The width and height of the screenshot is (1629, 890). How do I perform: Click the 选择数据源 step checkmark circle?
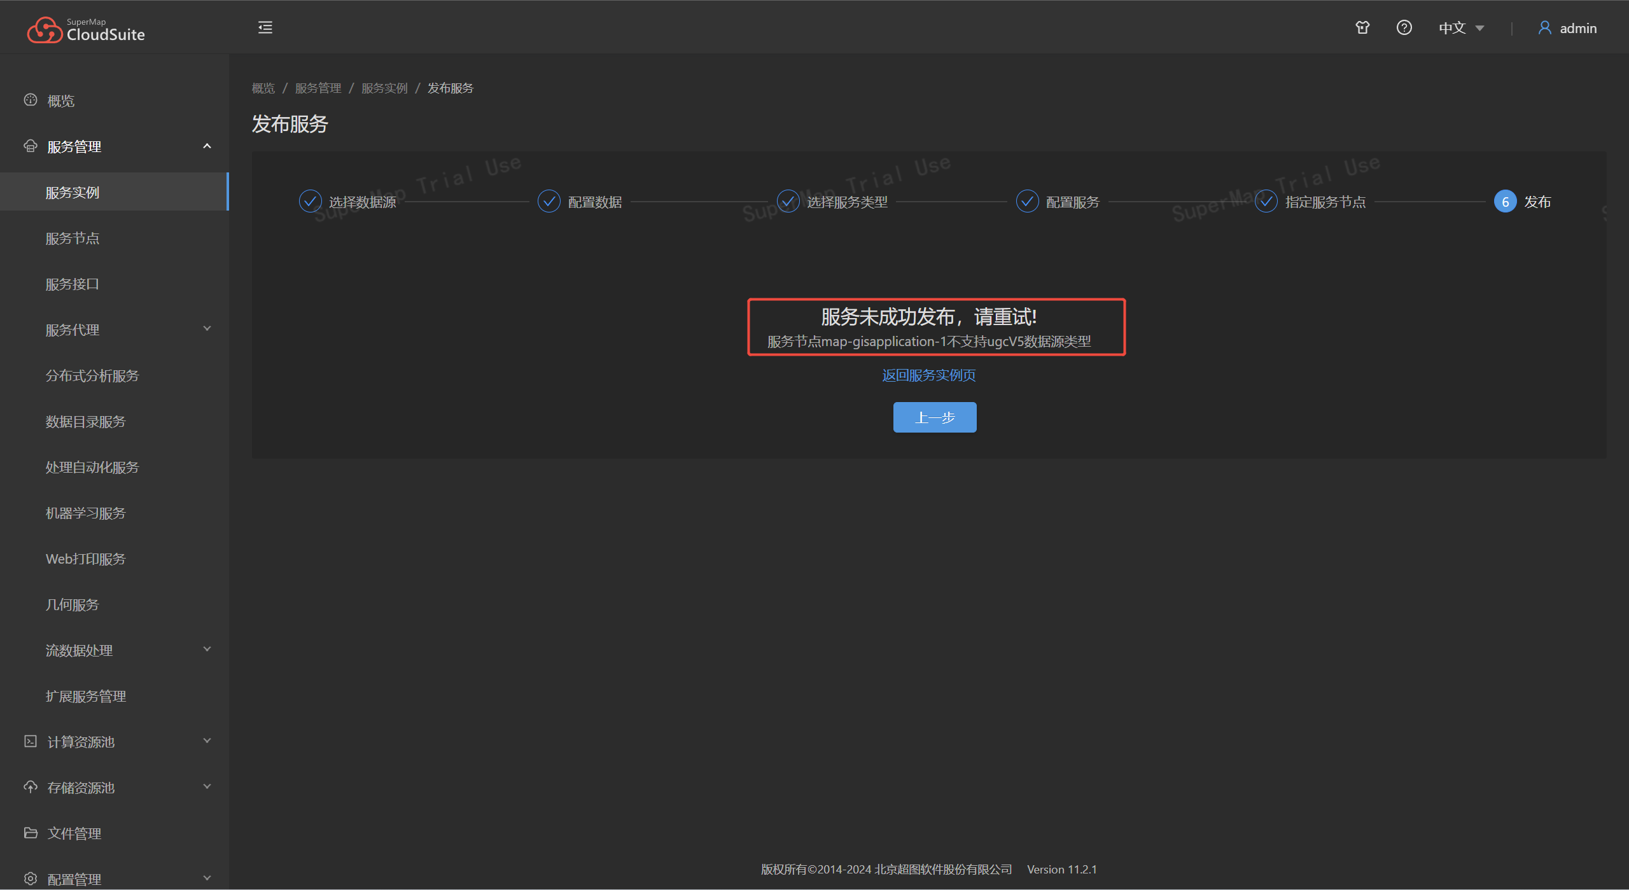310,201
